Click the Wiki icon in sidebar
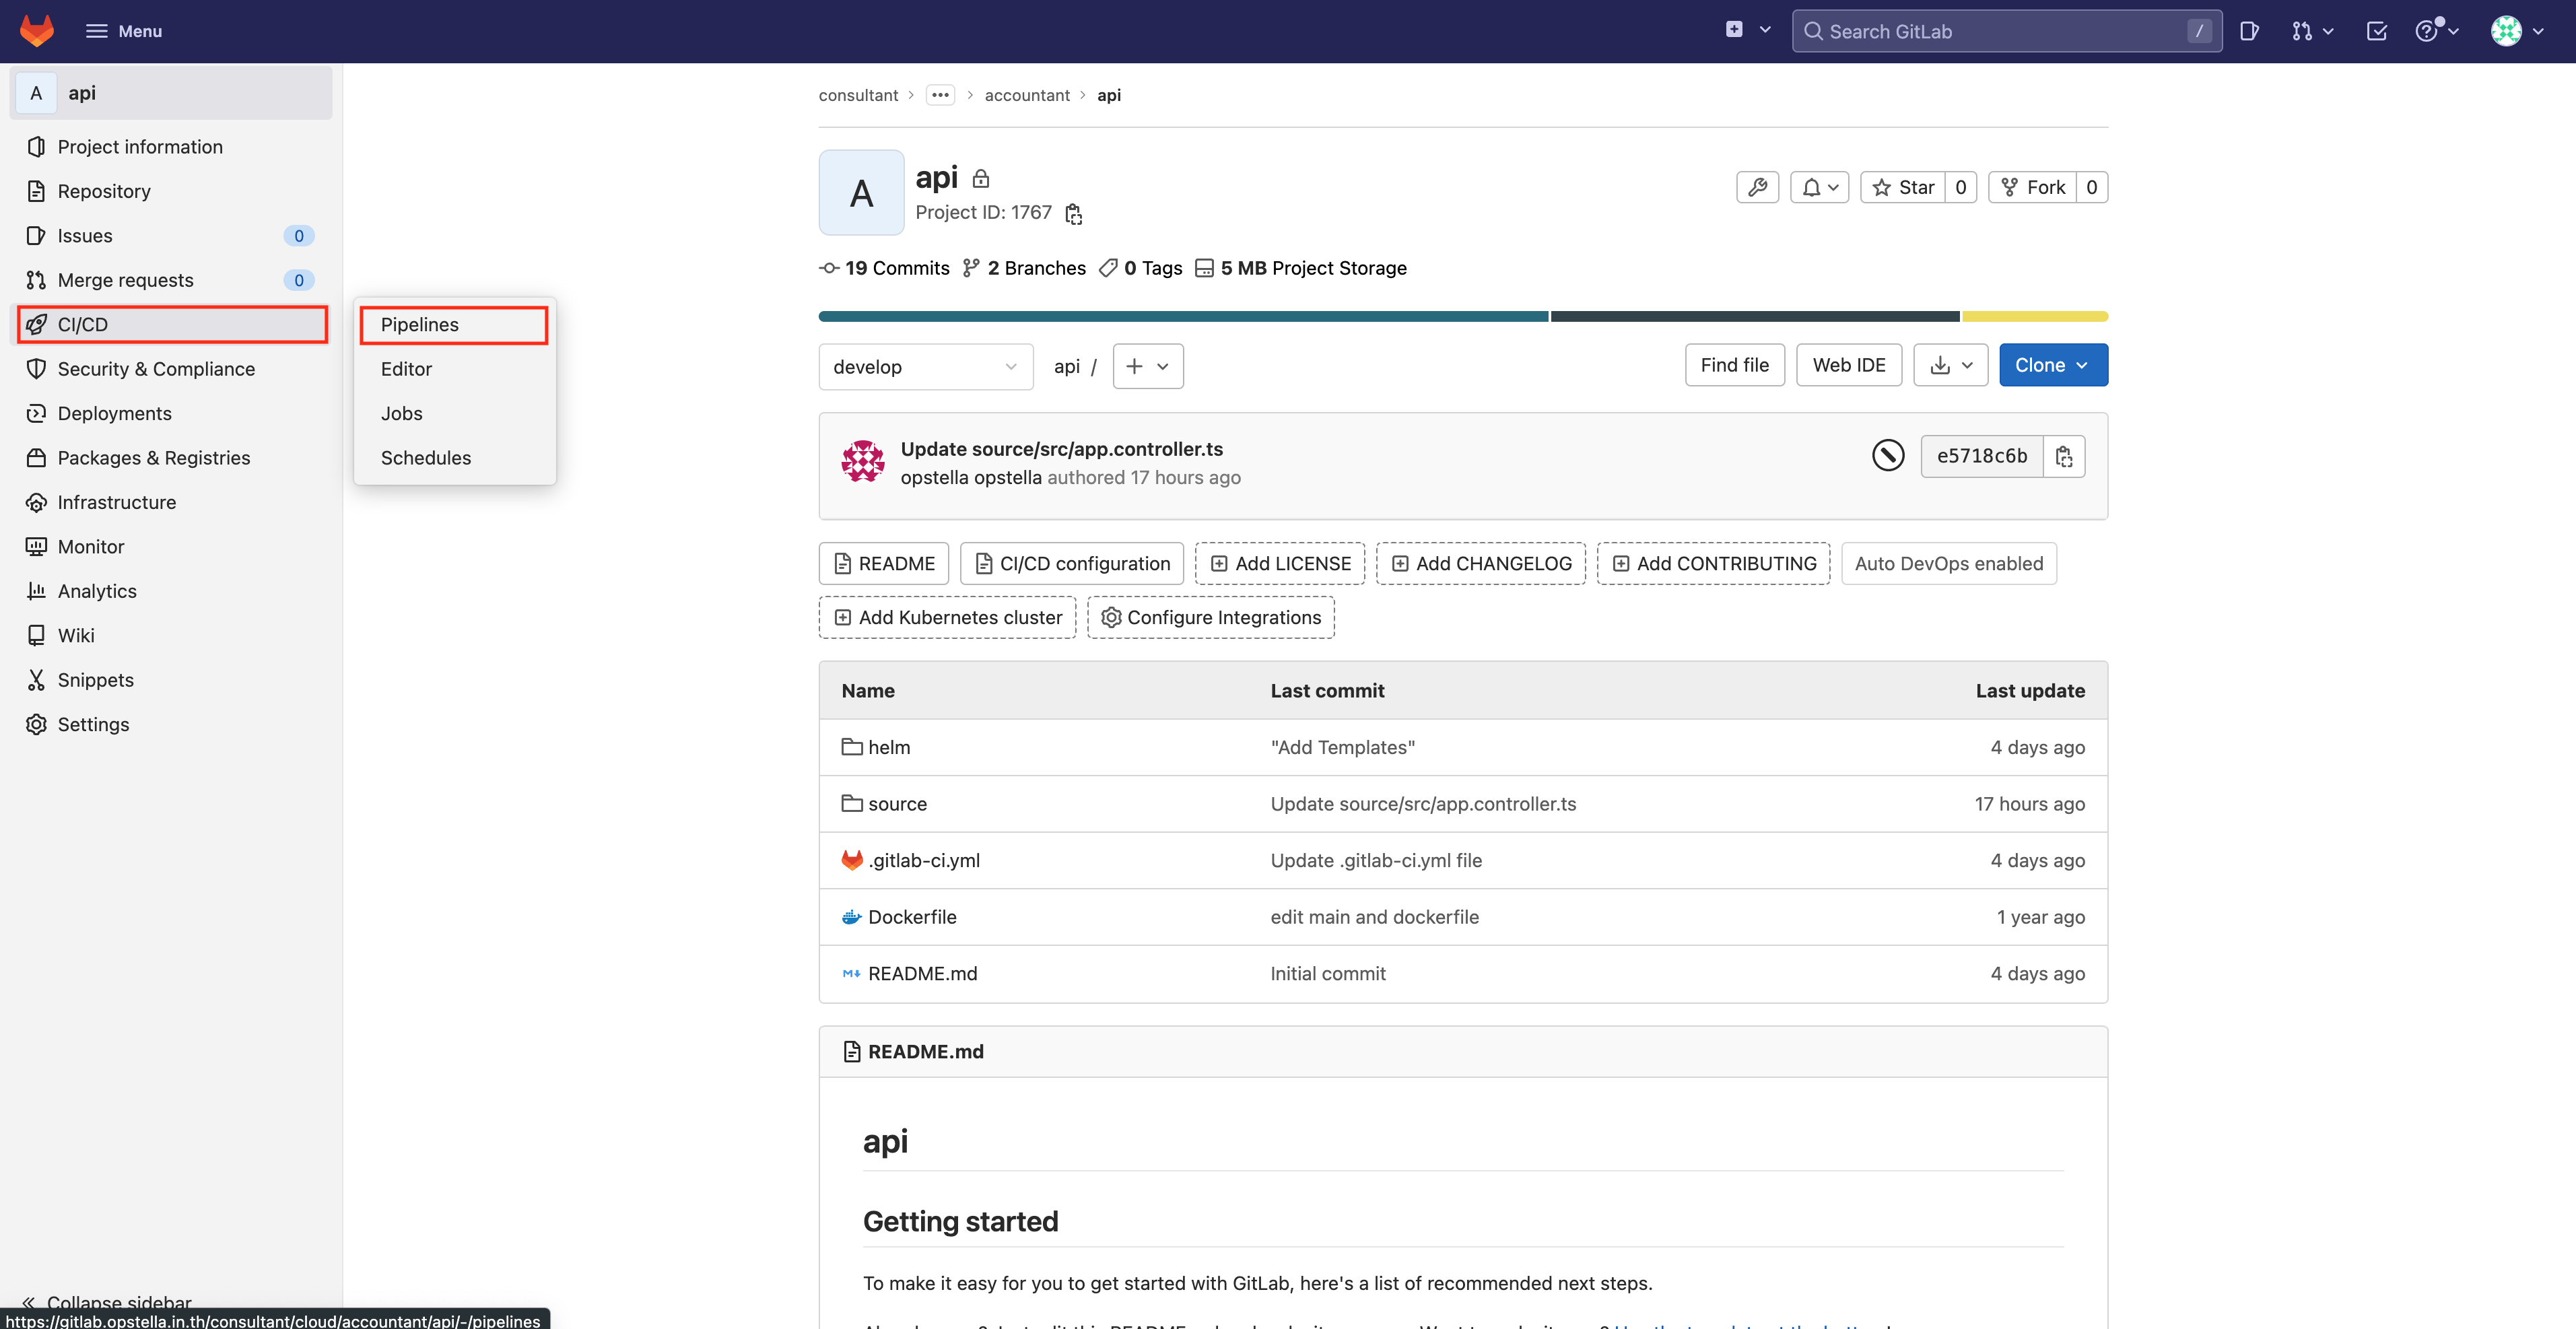Viewport: 2576px width, 1329px height. pyautogui.click(x=36, y=635)
